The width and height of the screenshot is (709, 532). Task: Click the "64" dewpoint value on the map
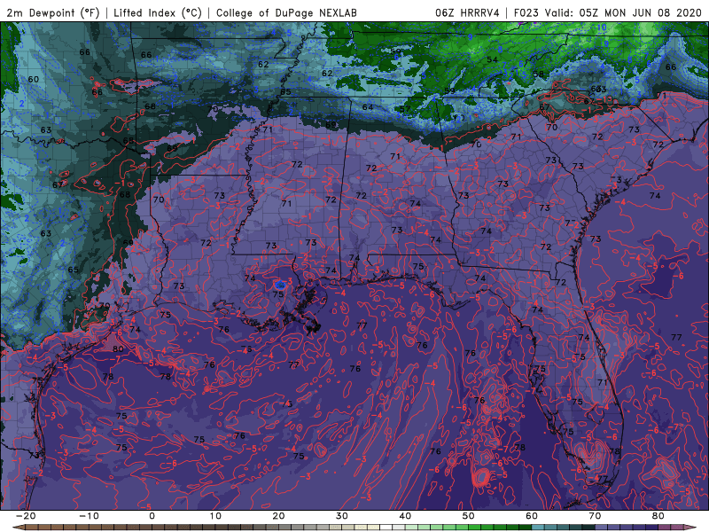368,107
